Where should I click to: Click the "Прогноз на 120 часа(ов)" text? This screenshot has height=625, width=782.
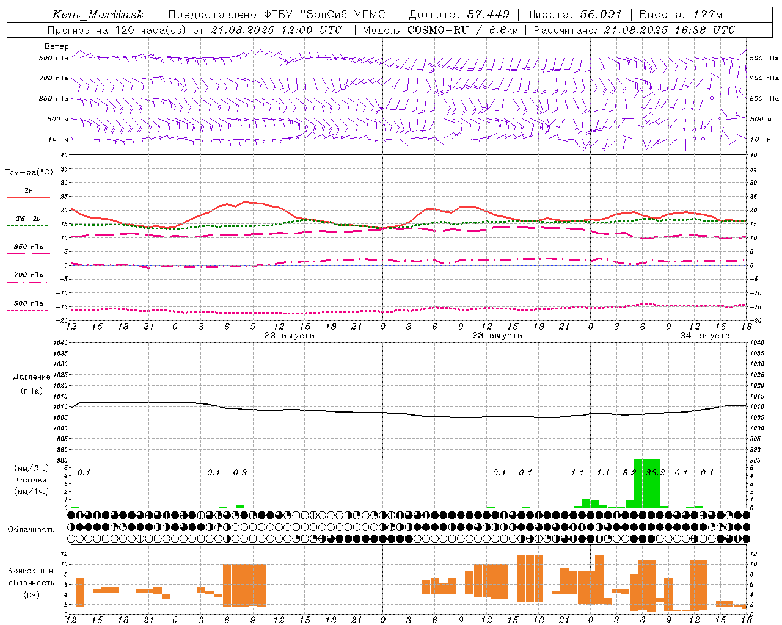point(117,30)
